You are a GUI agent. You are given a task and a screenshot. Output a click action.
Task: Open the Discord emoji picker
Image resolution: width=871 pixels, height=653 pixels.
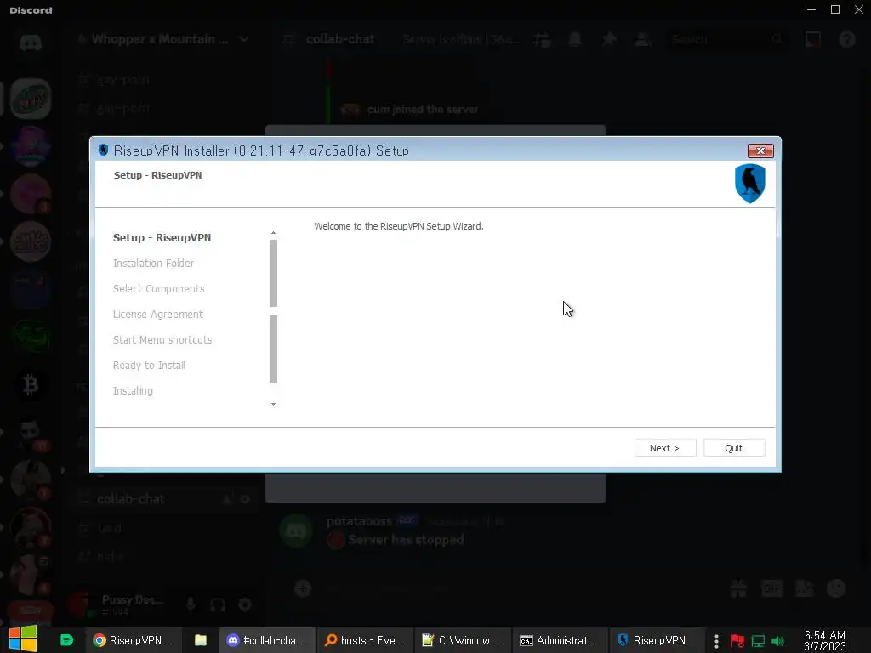coord(836,588)
